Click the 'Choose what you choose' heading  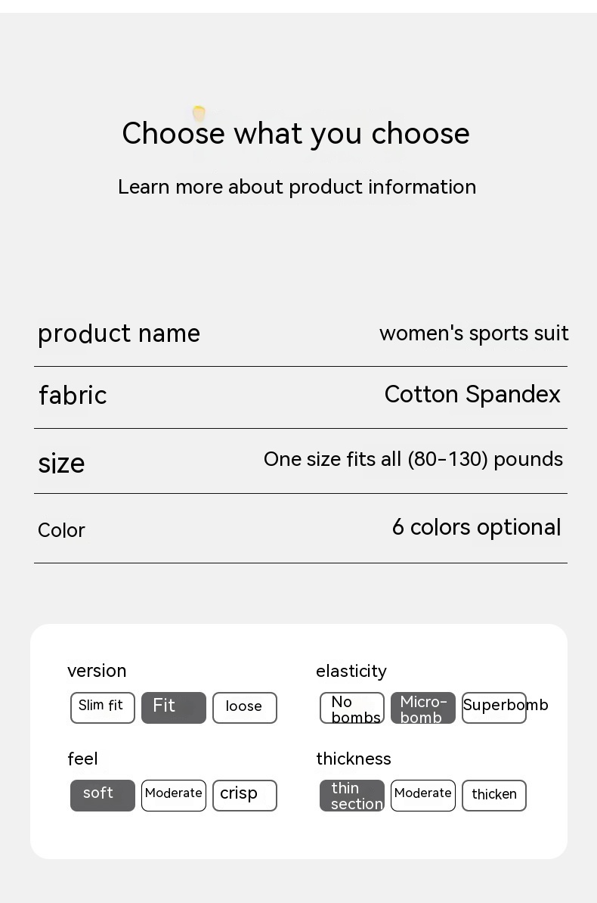(295, 134)
